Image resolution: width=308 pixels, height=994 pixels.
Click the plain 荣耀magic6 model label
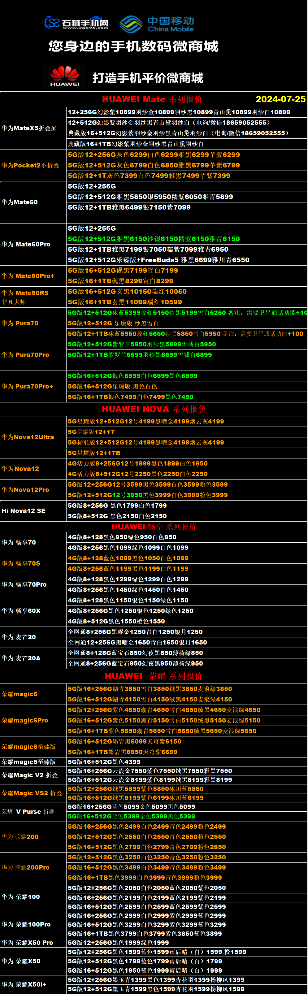pos(19,694)
